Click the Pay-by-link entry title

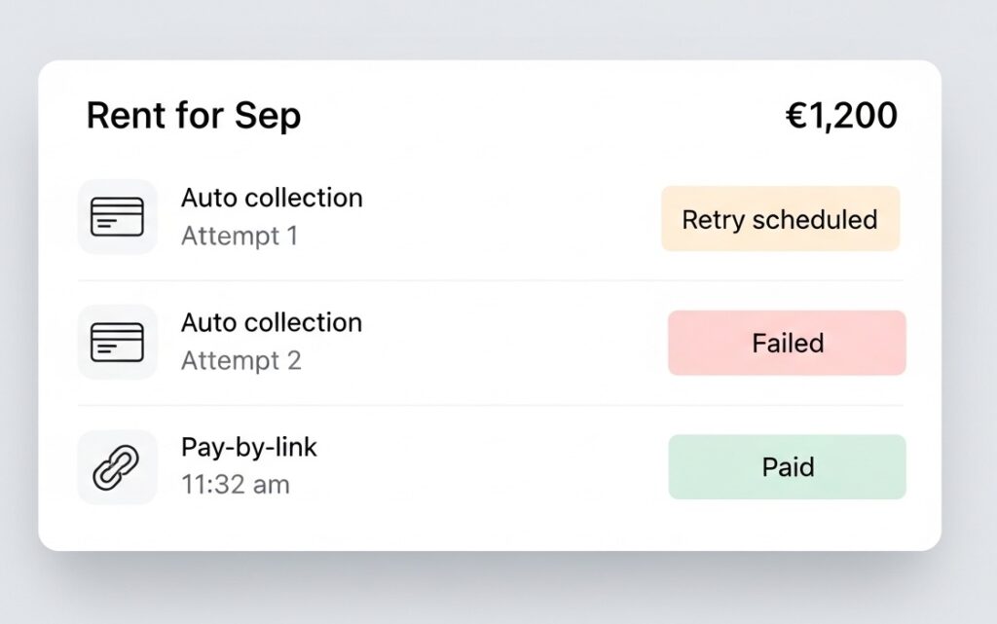(x=249, y=447)
